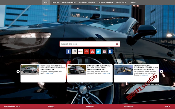Open the Booking.com shortcut icon
175x109 pixels.
(x=110, y=52)
